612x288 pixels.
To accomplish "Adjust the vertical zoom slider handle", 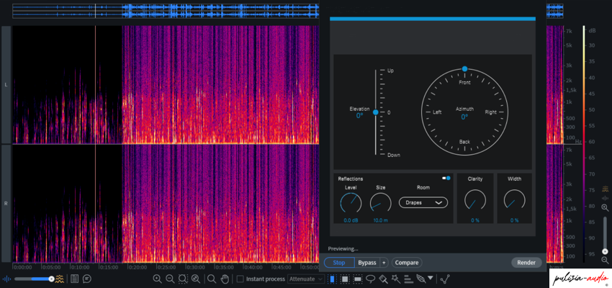I will [605, 251].
